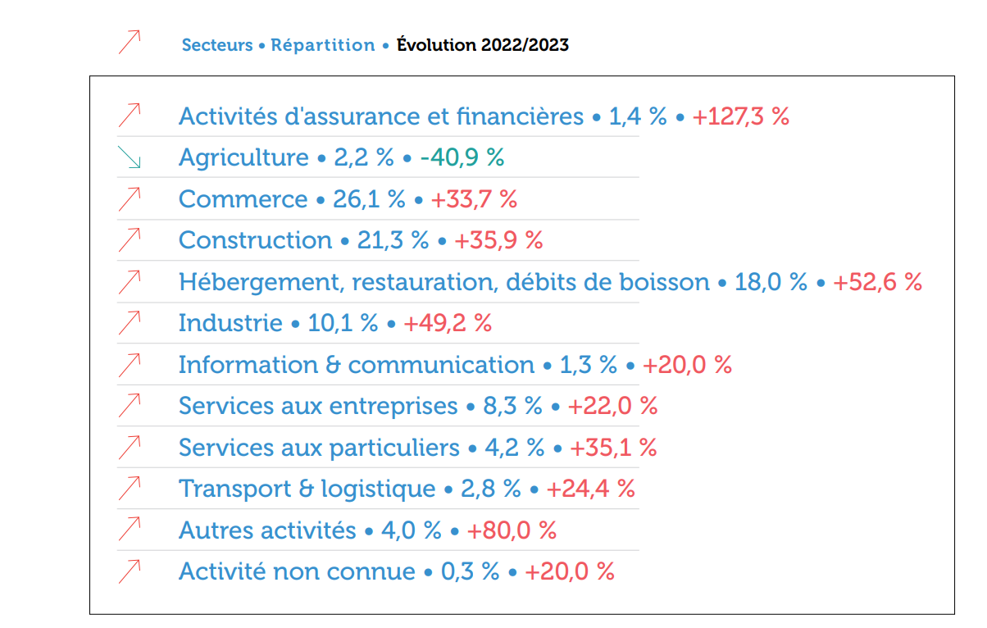Click the +127,3 % evolution value

click(740, 116)
